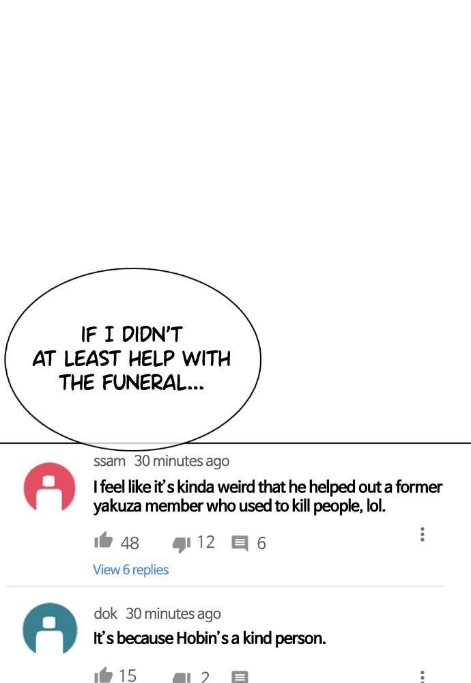Screen dimensions: 471x683
Task: Dislike ssam's comment with thumbs-down icon
Action: (x=182, y=544)
